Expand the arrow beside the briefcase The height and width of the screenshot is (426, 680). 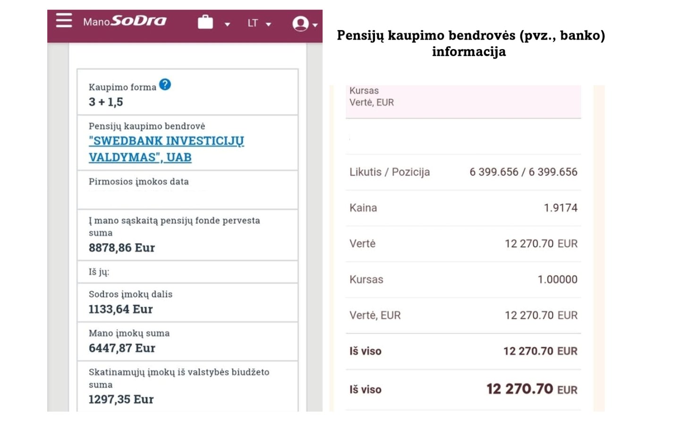click(x=227, y=24)
